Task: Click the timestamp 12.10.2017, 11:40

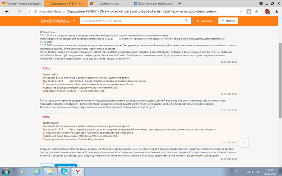Action: point(229,62)
